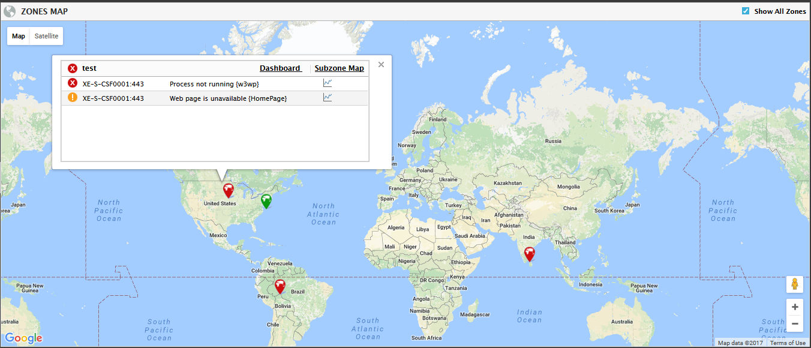
Task: Open graph icon for Process not running row
Action: pyautogui.click(x=328, y=83)
